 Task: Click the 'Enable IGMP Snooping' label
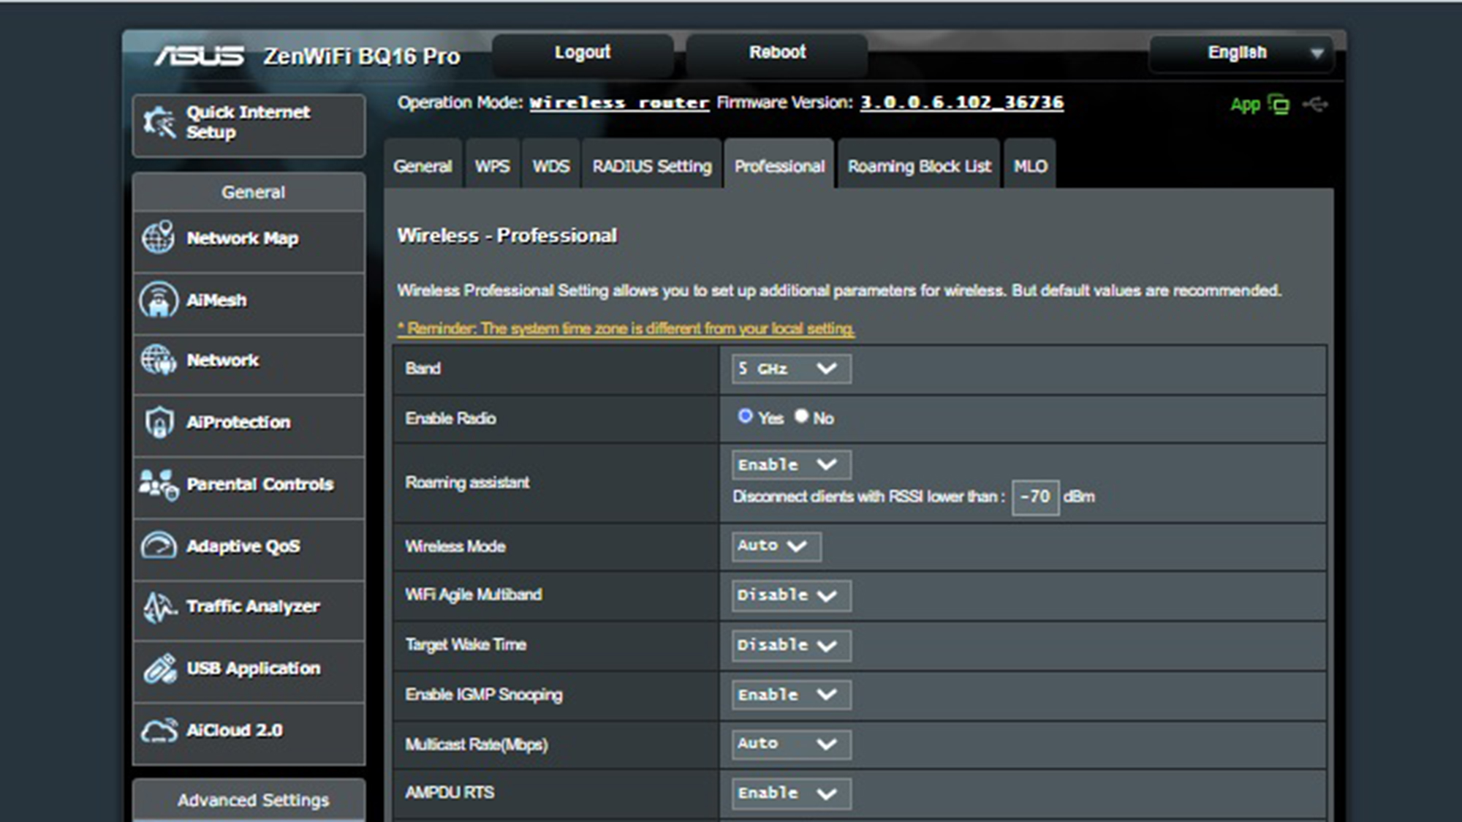point(484,695)
